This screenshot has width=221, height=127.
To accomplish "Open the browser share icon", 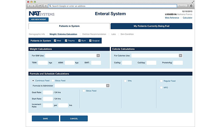I will click(40, 6).
